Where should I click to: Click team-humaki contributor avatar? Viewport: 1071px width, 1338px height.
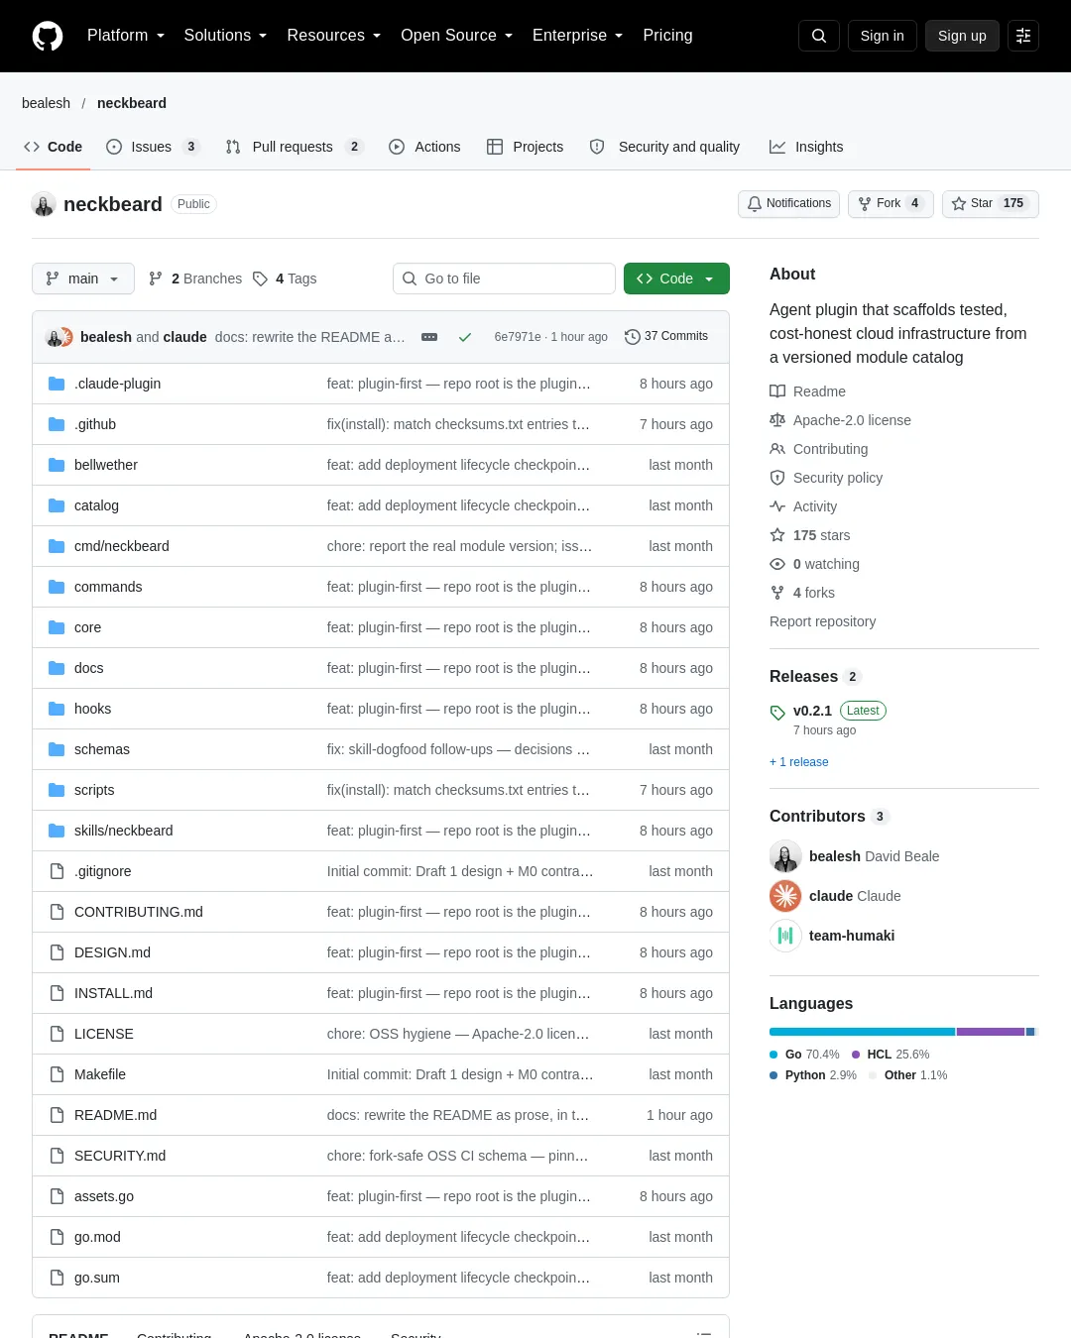click(785, 936)
